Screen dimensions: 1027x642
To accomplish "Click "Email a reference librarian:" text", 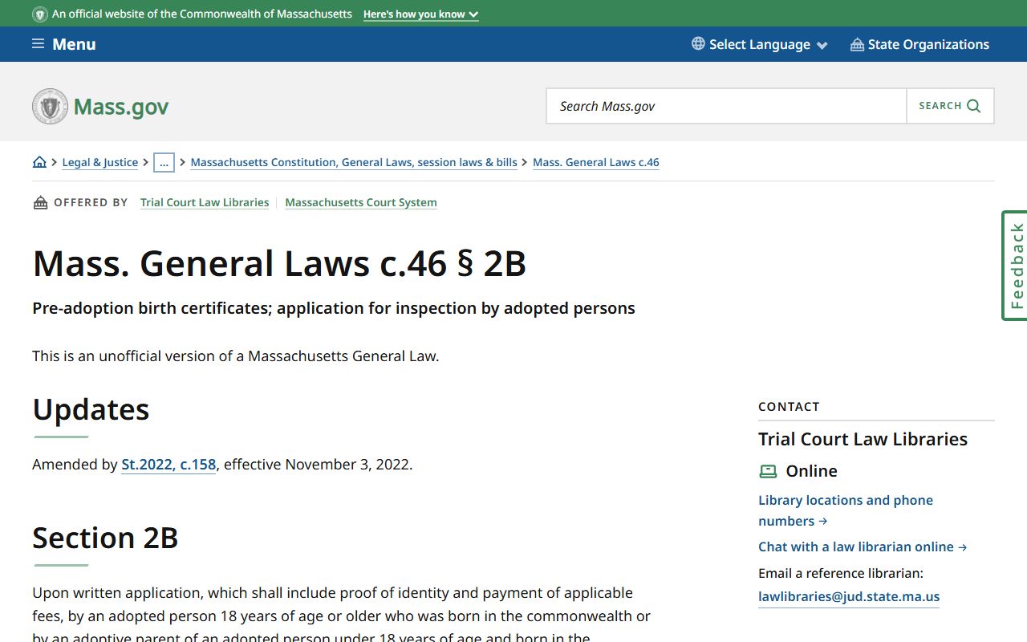I will pyautogui.click(x=841, y=573).
